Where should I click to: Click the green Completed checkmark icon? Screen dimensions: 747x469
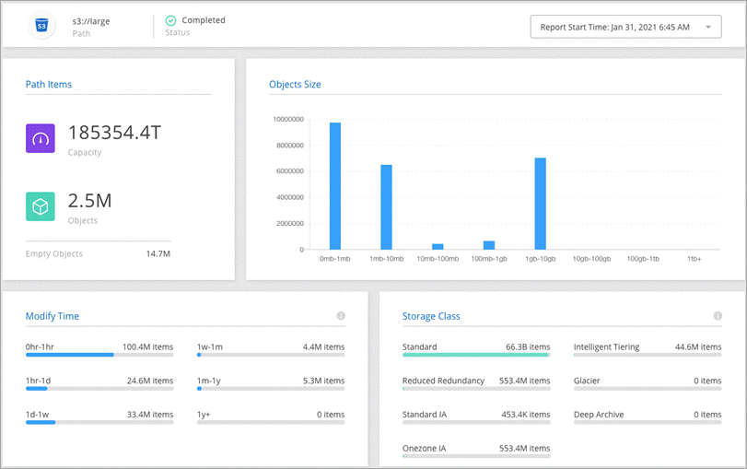click(170, 20)
